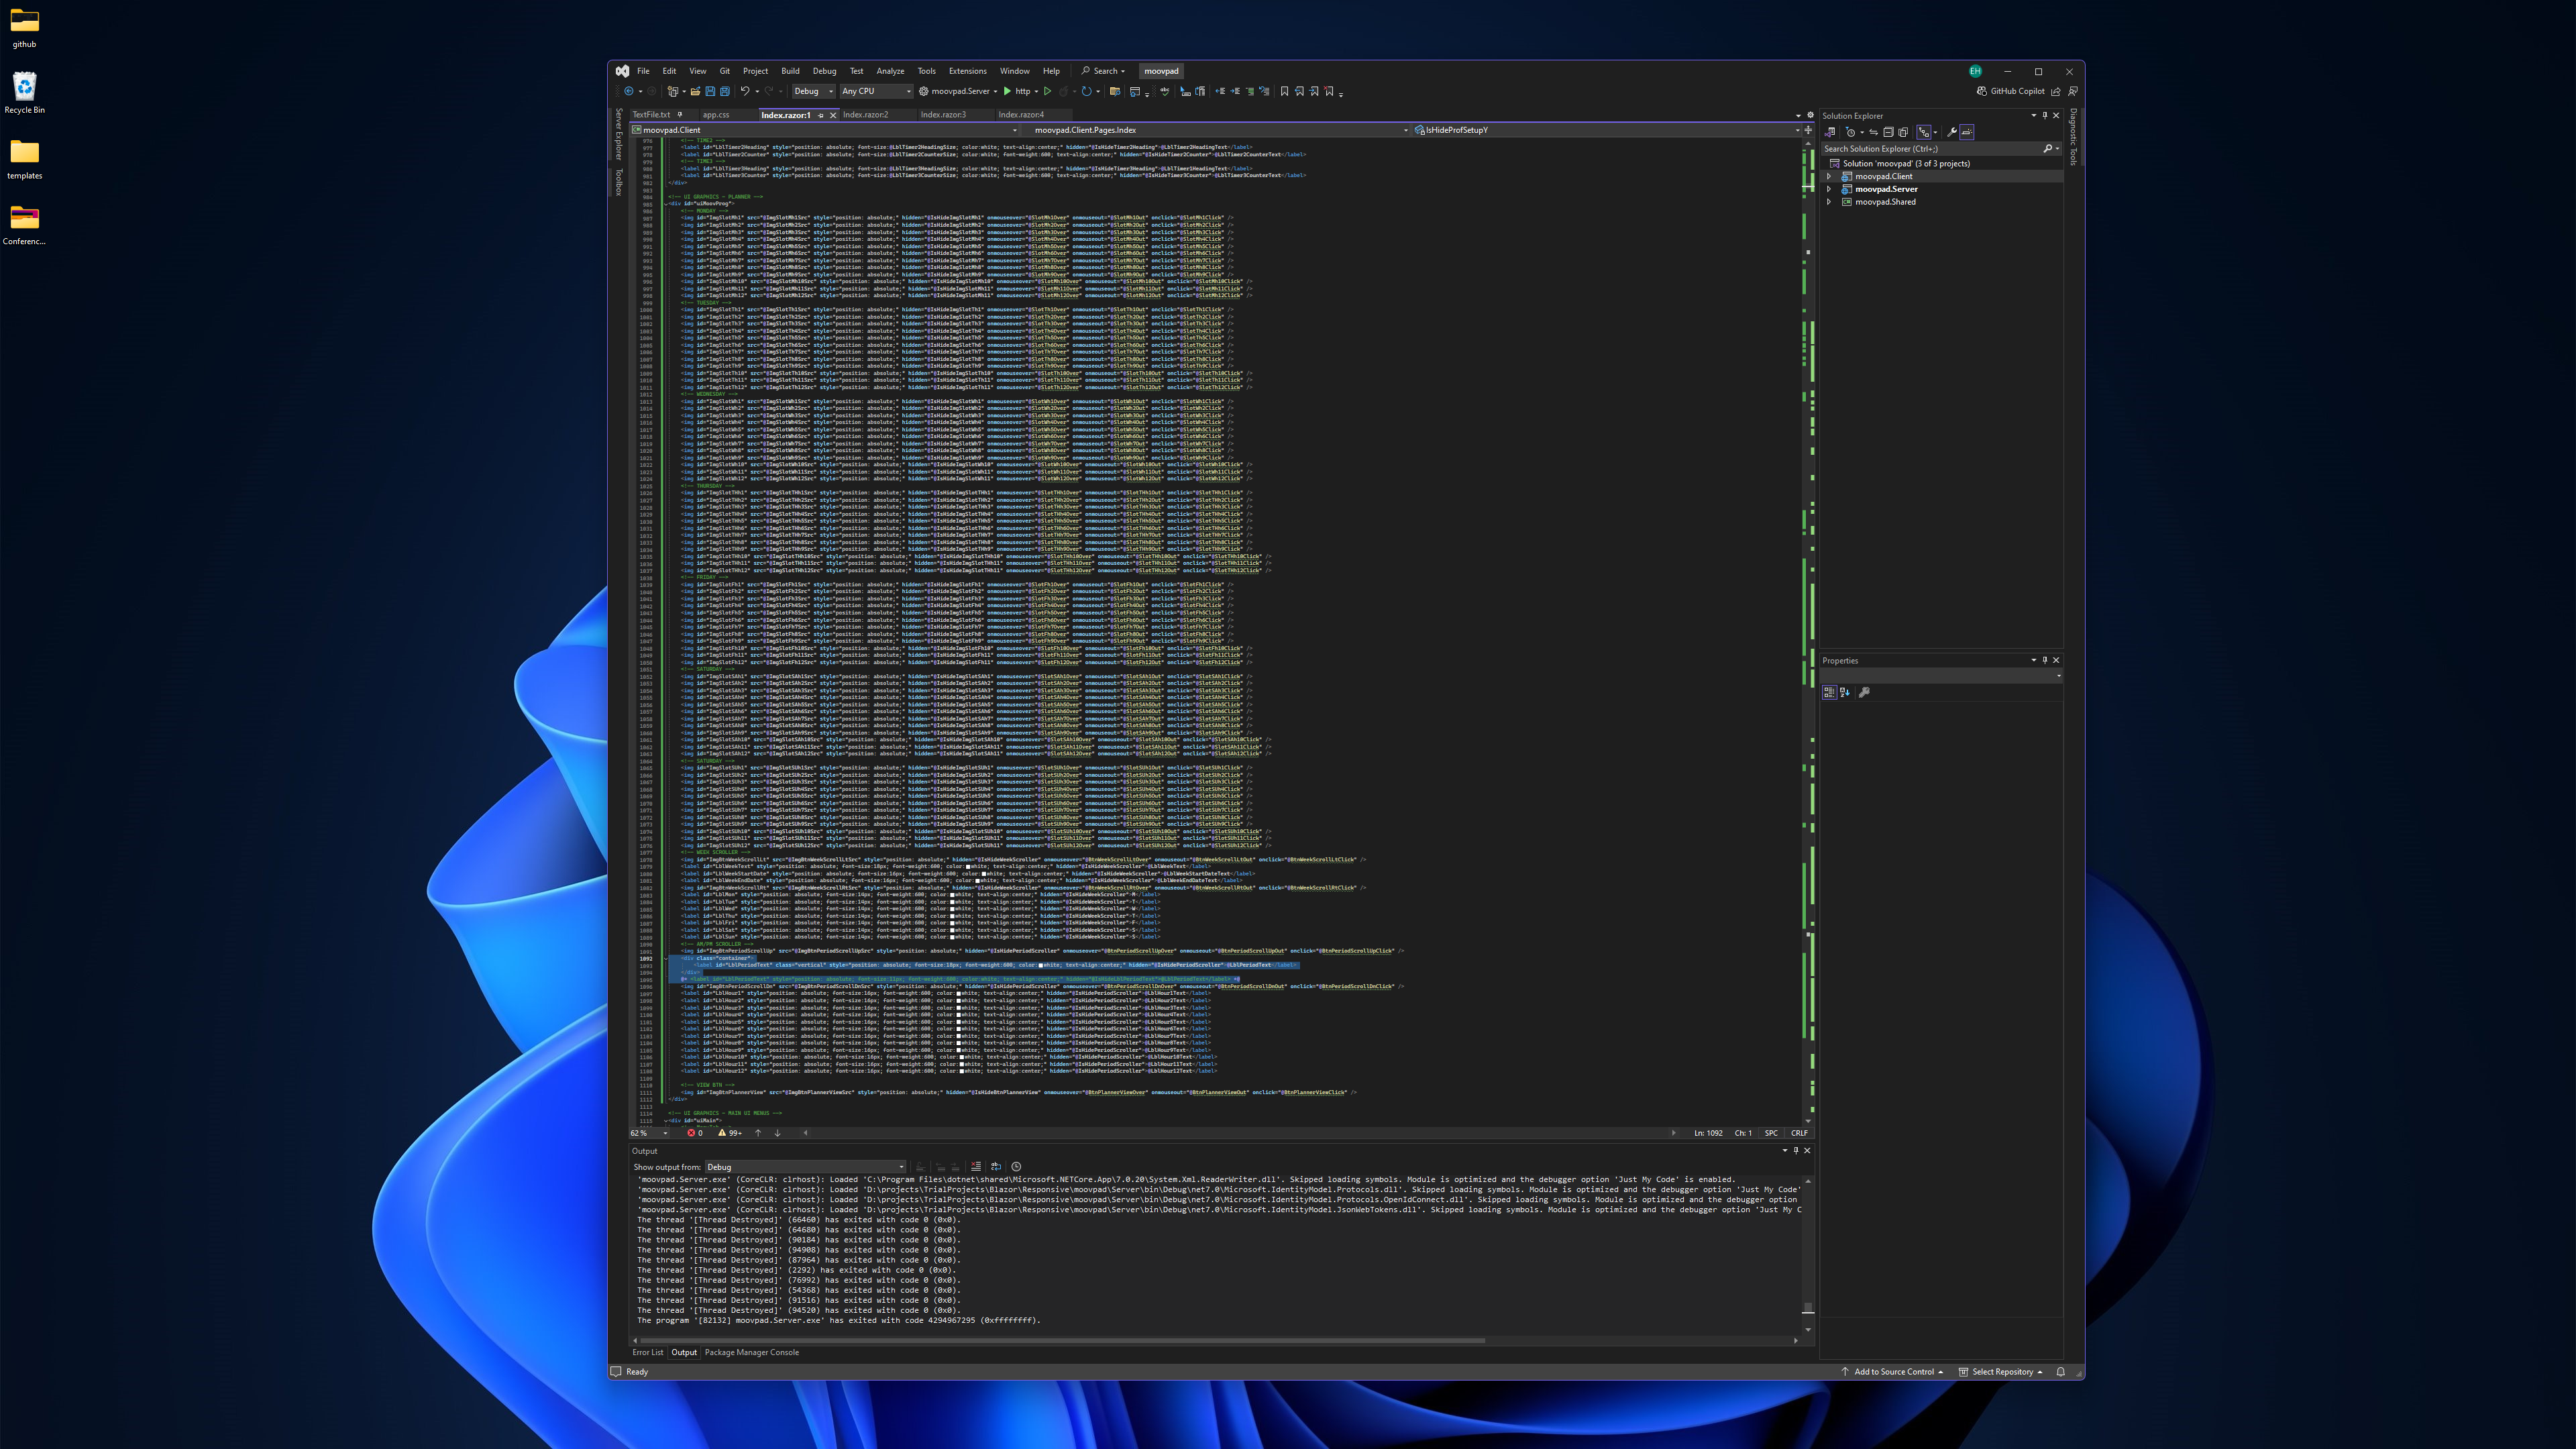Click Add to Source Control button
The height and width of the screenshot is (1449, 2576).
tap(1892, 1372)
